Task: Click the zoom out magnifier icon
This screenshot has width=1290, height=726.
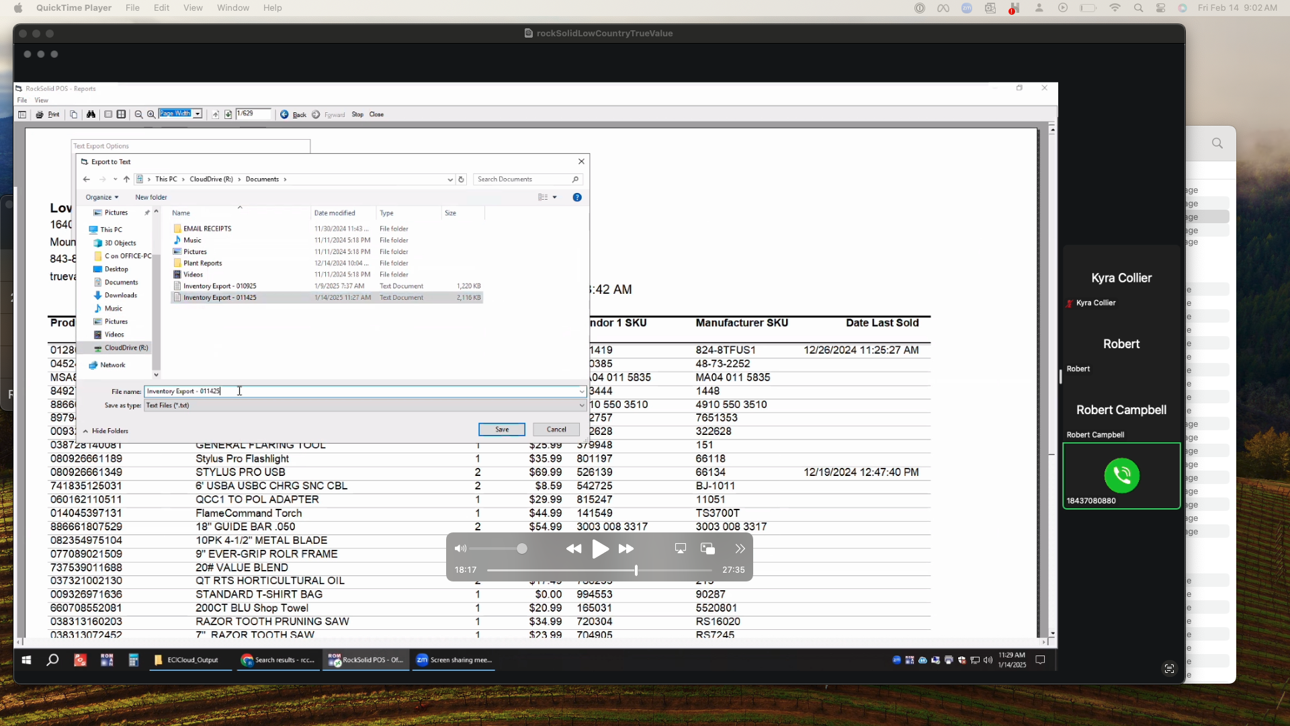Action: pyautogui.click(x=138, y=115)
